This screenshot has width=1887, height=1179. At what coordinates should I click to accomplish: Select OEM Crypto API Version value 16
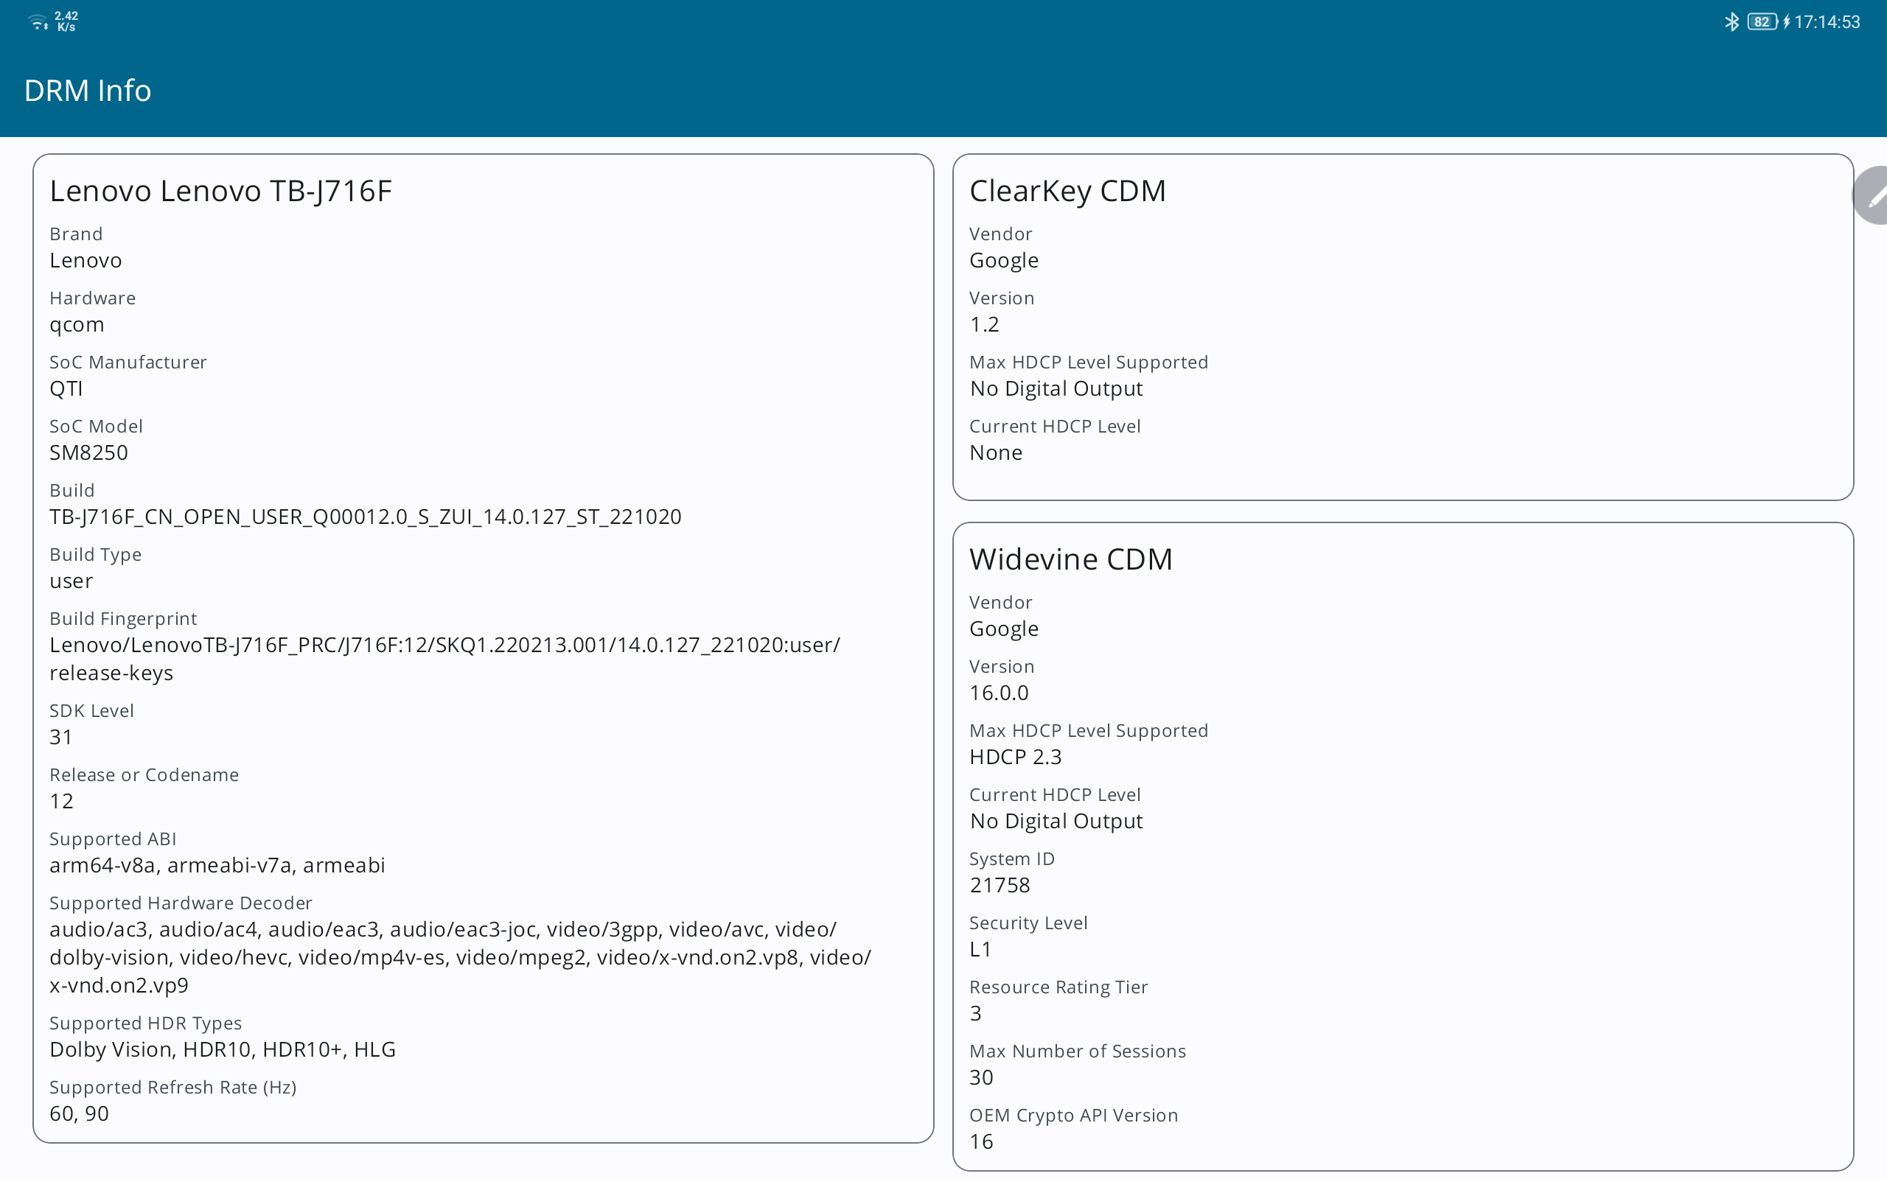(981, 1141)
